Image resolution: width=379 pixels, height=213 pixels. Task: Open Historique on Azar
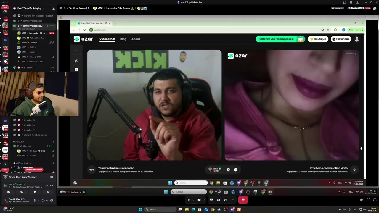tap(341, 39)
